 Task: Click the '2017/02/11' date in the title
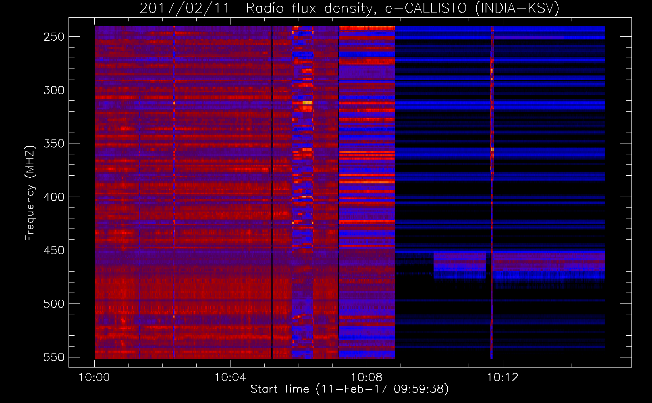click(185, 8)
